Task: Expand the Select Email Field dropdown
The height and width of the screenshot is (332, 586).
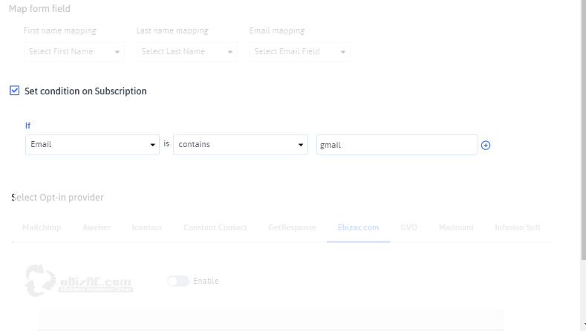Action: 299,52
